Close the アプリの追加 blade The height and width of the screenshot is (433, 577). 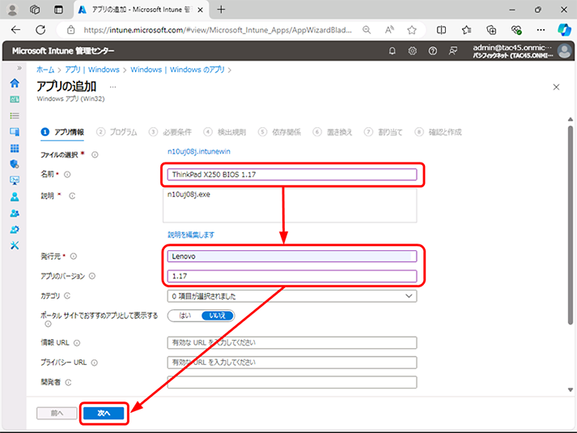click(556, 87)
